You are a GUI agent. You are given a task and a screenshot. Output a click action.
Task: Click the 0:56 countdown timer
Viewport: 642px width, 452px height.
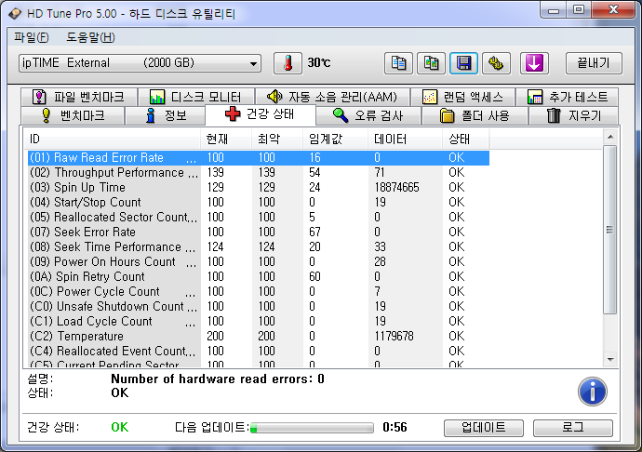[395, 428]
